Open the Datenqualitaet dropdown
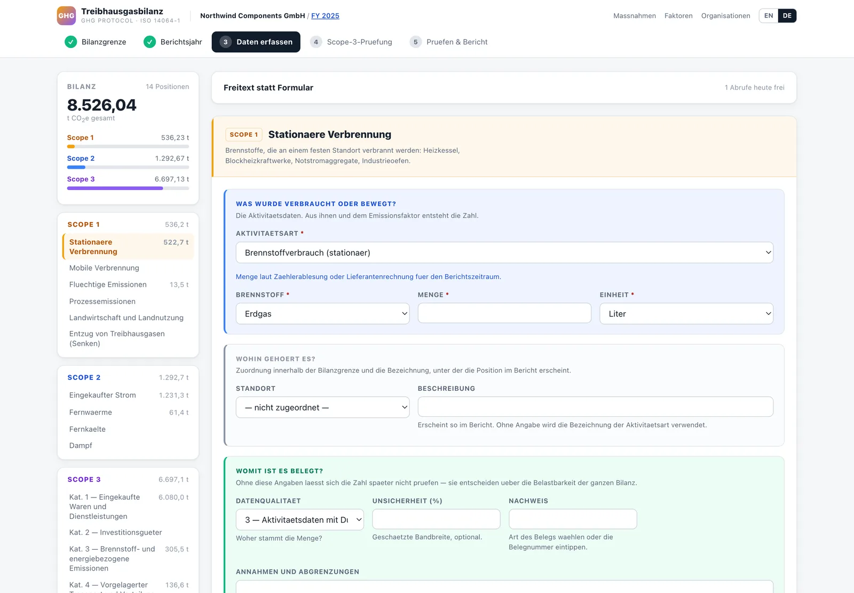The image size is (854, 593). click(299, 519)
